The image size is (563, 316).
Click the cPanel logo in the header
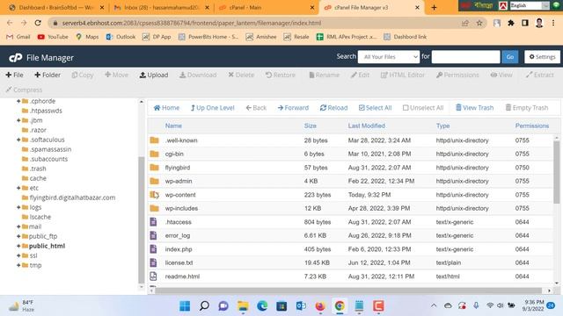coord(16,58)
